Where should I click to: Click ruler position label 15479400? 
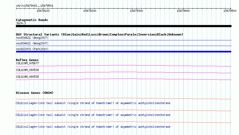click(x=183, y=11)
